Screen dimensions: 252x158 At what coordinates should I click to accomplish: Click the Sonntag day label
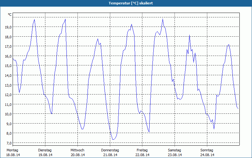(x=207, y=150)
